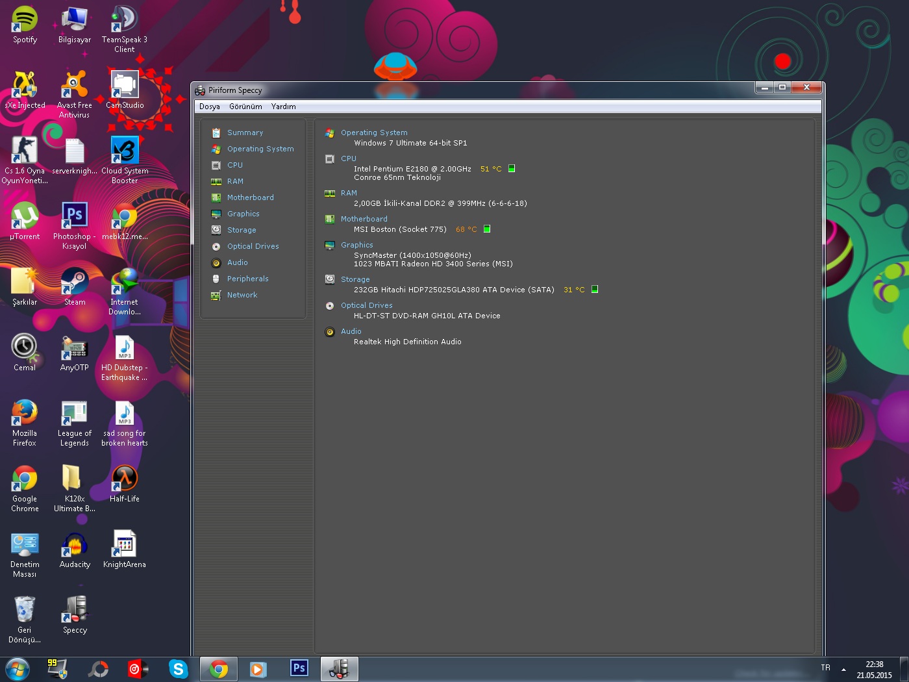The image size is (909, 682).
Task: Select the µTorrent desktop shortcut
Action: (25, 221)
